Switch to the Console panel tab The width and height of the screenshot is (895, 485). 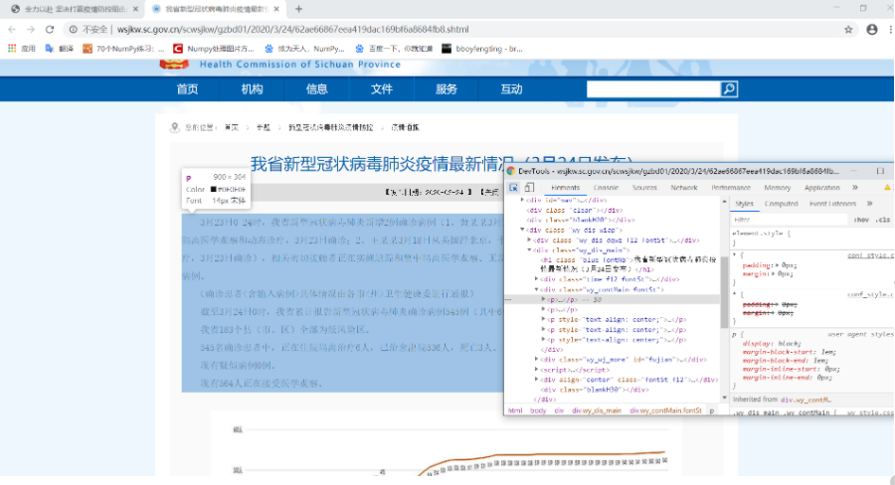[x=606, y=187]
